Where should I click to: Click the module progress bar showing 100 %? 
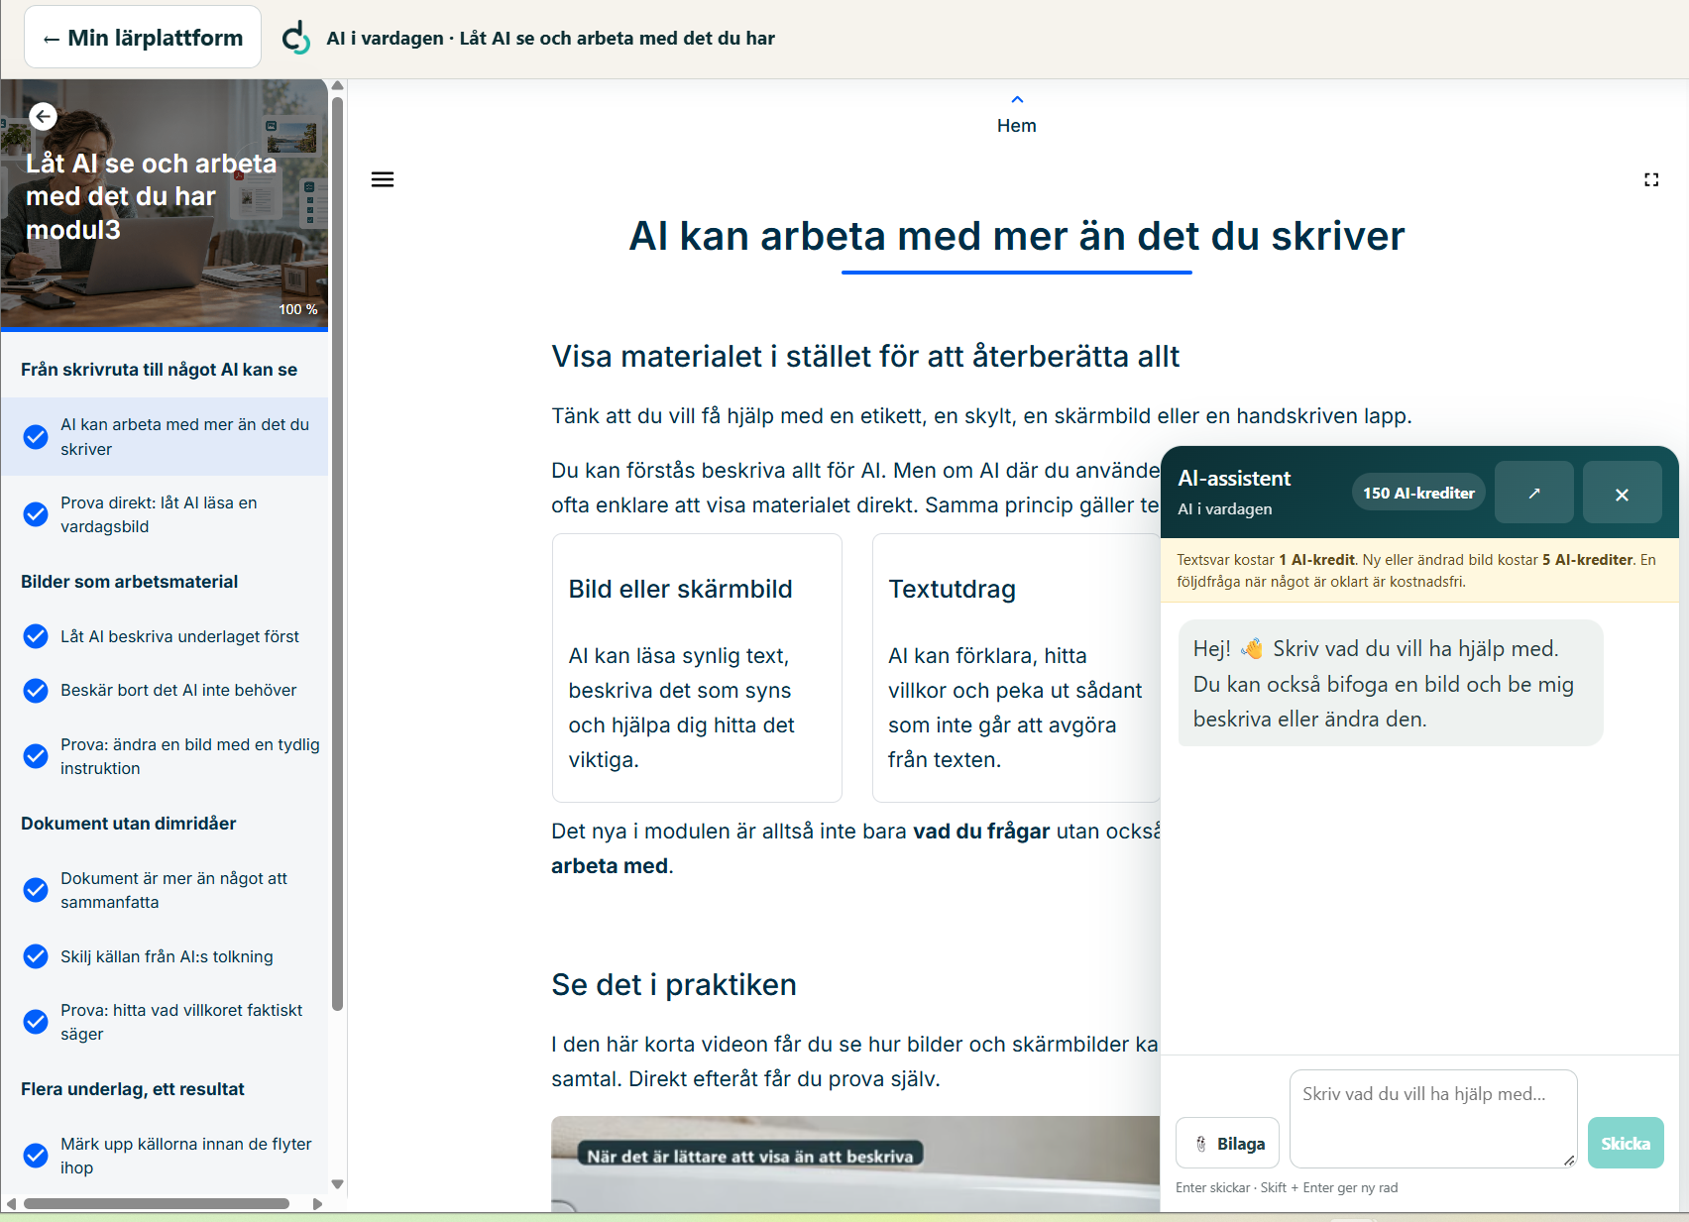(165, 329)
